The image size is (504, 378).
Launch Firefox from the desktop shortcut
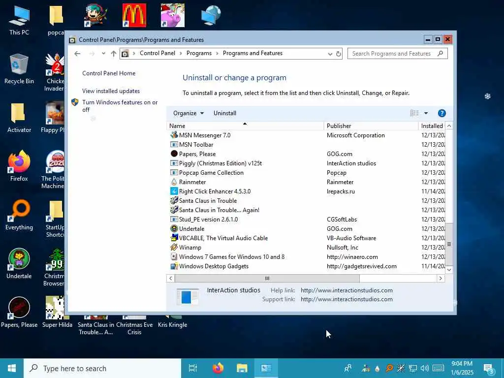19,166
